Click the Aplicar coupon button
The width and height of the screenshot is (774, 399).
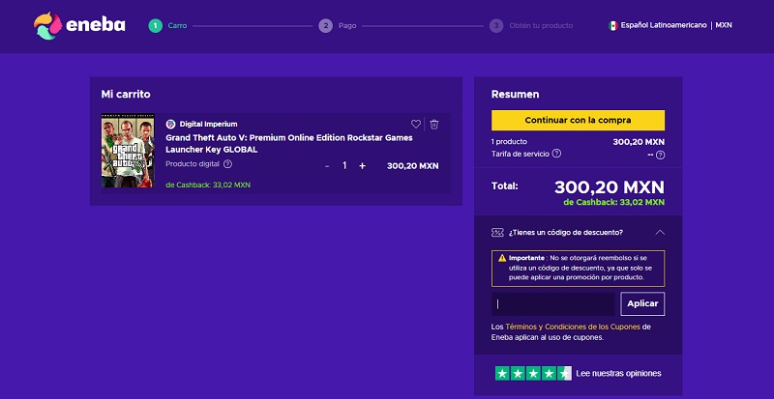tap(642, 303)
